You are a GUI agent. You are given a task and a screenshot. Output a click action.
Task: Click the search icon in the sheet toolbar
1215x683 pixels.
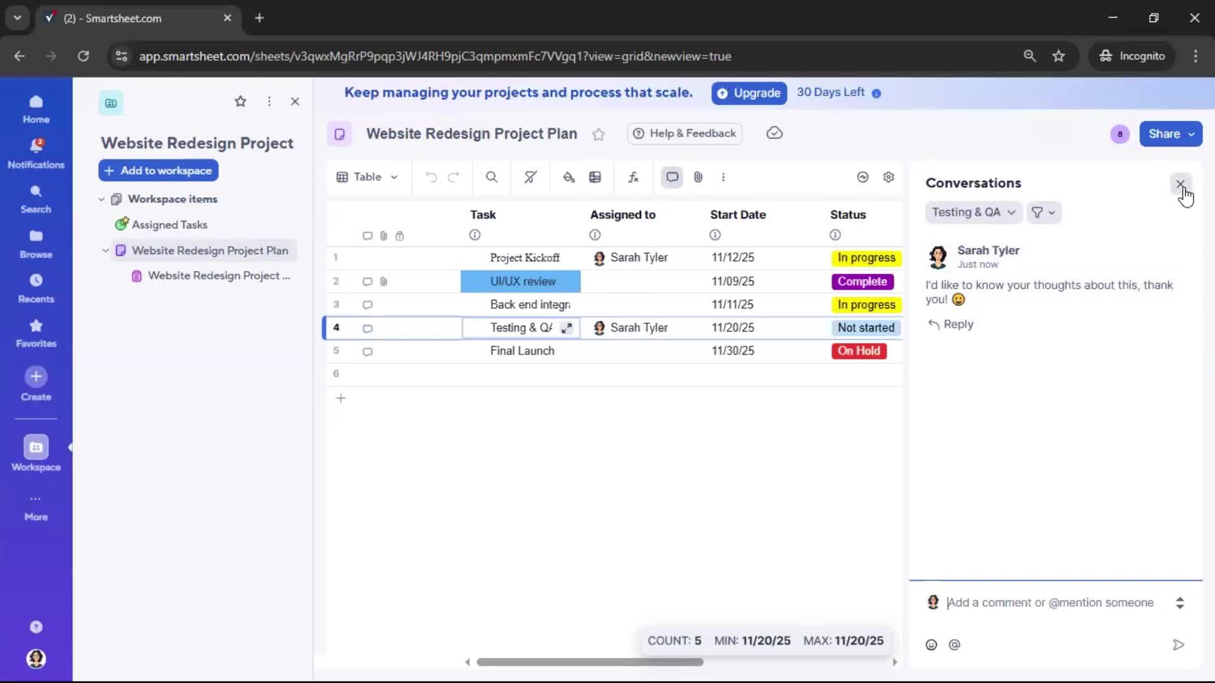click(492, 177)
